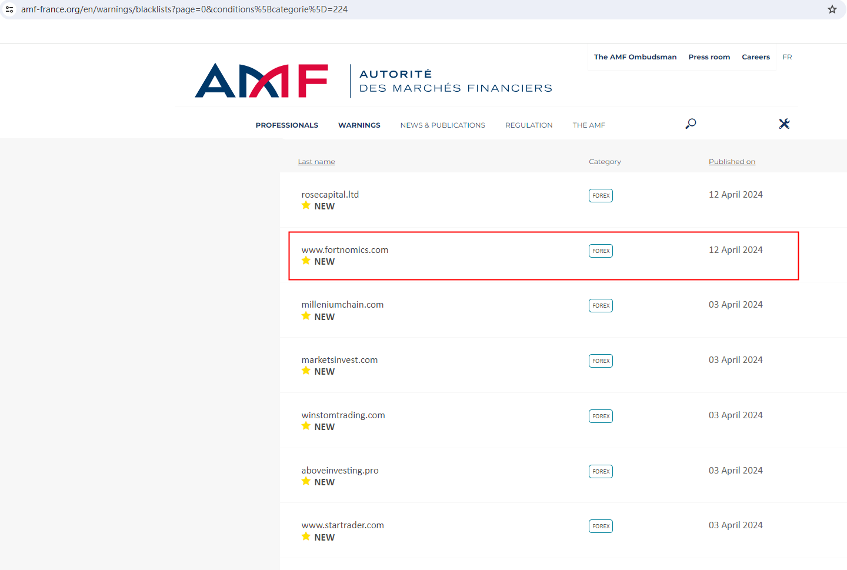847x570 pixels.
Task: Click the star icon under marketsinvest.com
Action: (x=306, y=371)
